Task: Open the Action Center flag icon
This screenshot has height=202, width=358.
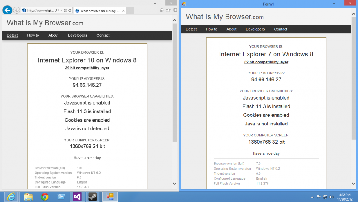Action: pyautogui.click(x=319, y=197)
